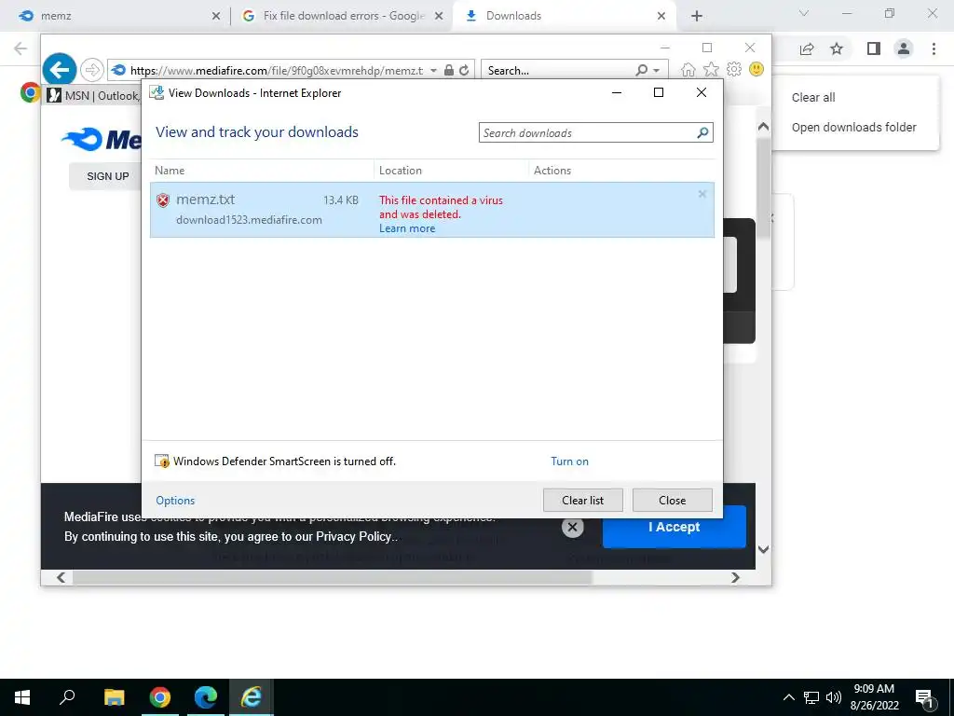Open the Options link in View Downloads
Screen dimensions: 954x716
[x=175, y=501]
